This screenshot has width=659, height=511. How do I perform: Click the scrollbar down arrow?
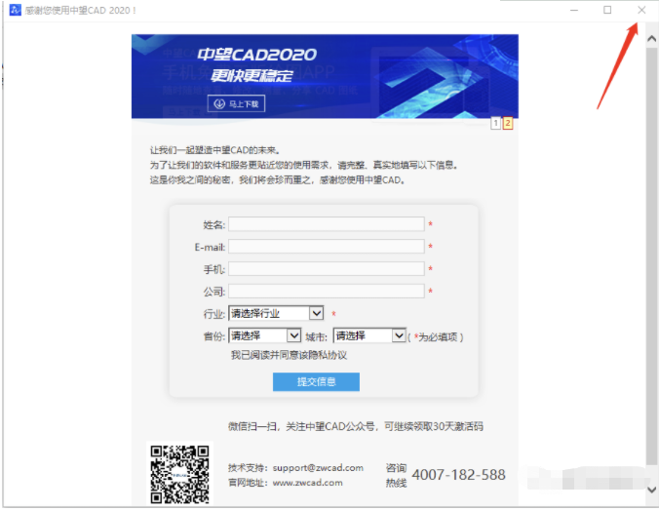coord(651,490)
